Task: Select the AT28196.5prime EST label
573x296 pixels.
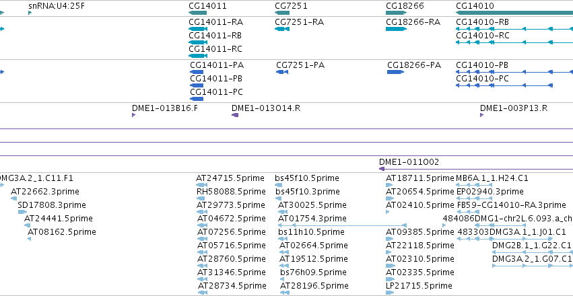Action: point(314,285)
